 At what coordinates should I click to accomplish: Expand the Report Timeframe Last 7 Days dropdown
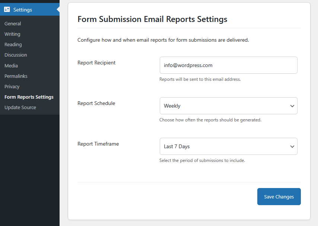coord(223,146)
